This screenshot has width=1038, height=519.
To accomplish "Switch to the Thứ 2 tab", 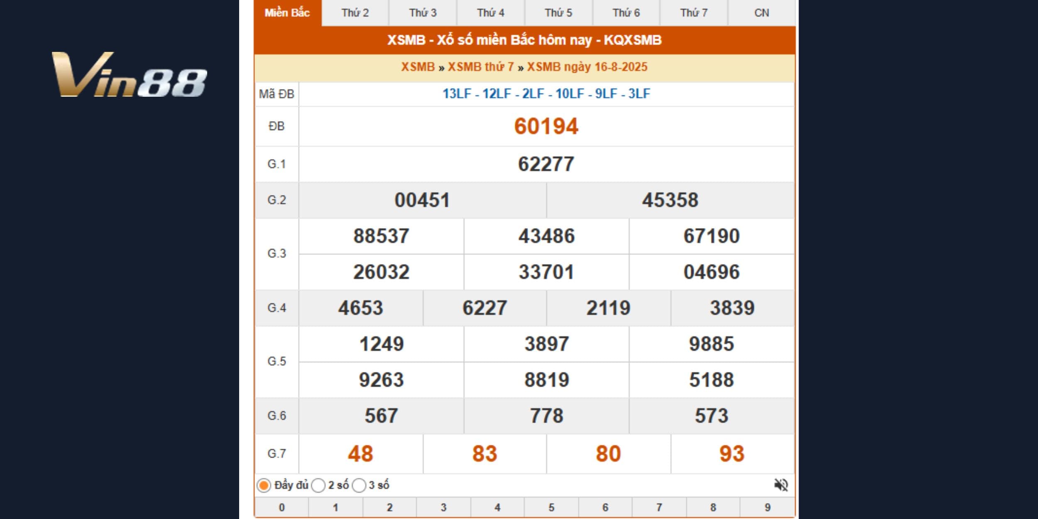I will [x=355, y=13].
